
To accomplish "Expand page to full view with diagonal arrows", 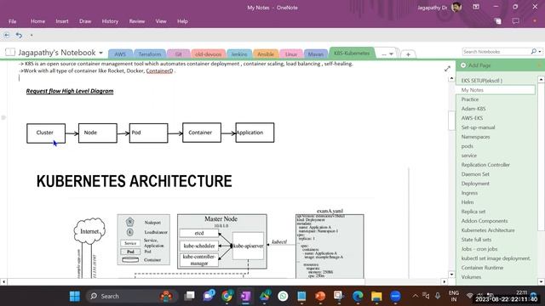I will (x=447, y=69).
